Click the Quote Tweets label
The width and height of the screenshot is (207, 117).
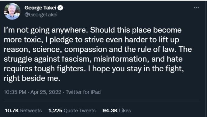click(80, 110)
